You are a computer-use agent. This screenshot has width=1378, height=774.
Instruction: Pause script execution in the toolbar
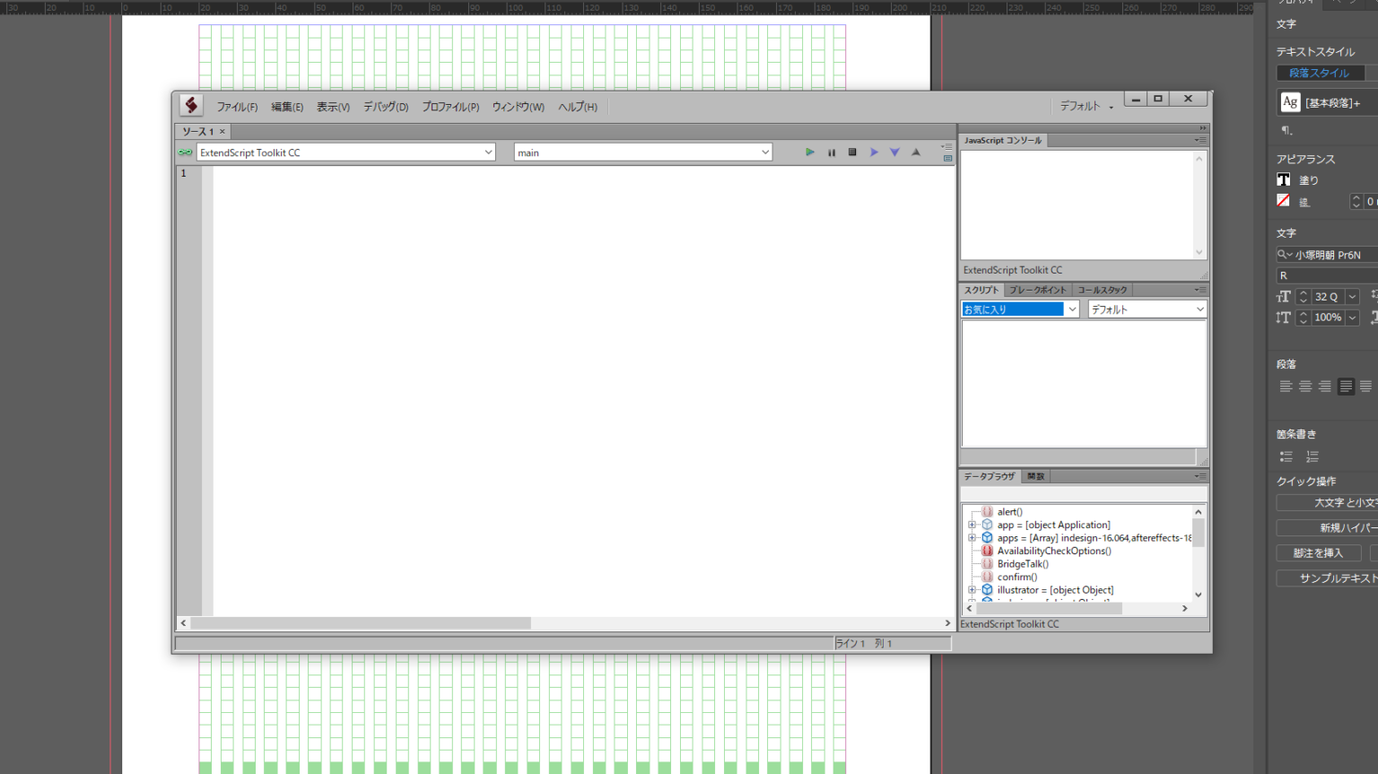832,152
